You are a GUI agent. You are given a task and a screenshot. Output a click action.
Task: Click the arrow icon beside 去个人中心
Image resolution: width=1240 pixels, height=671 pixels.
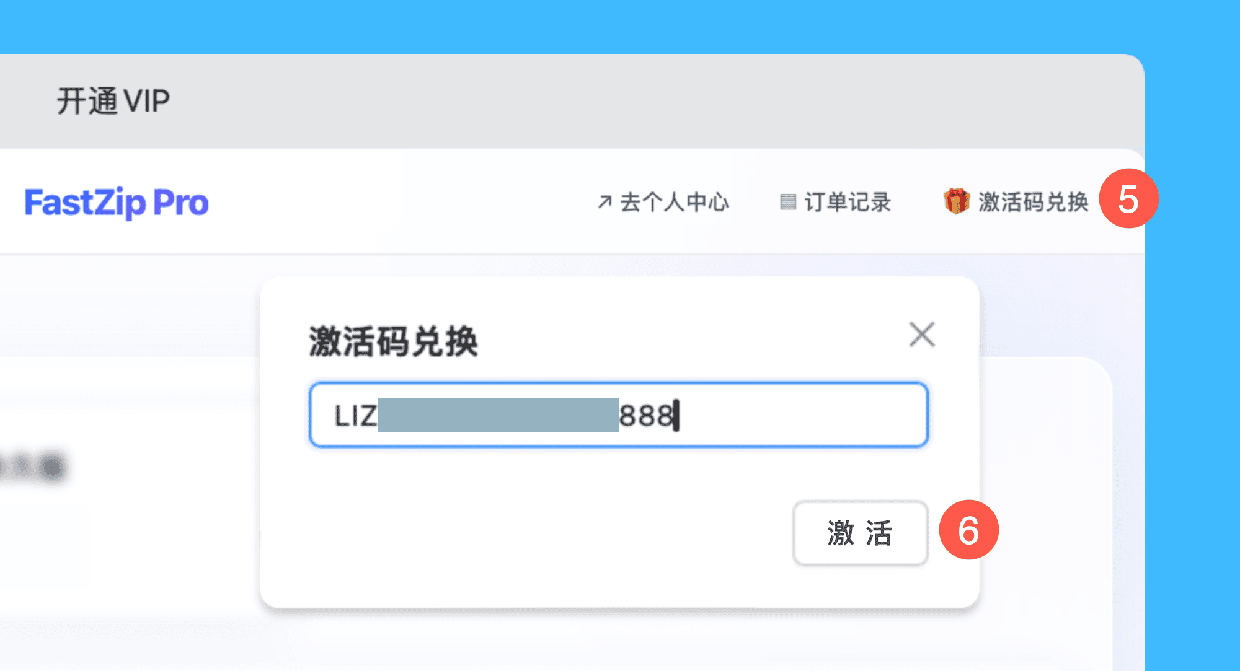604,202
